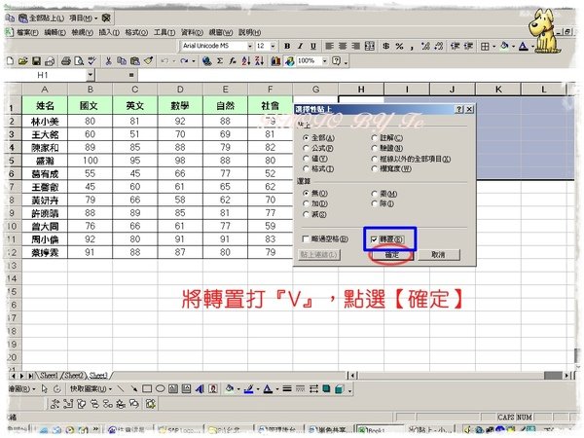Open the Borders dropdown arrow
The image size is (584, 438).
(x=494, y=46)
